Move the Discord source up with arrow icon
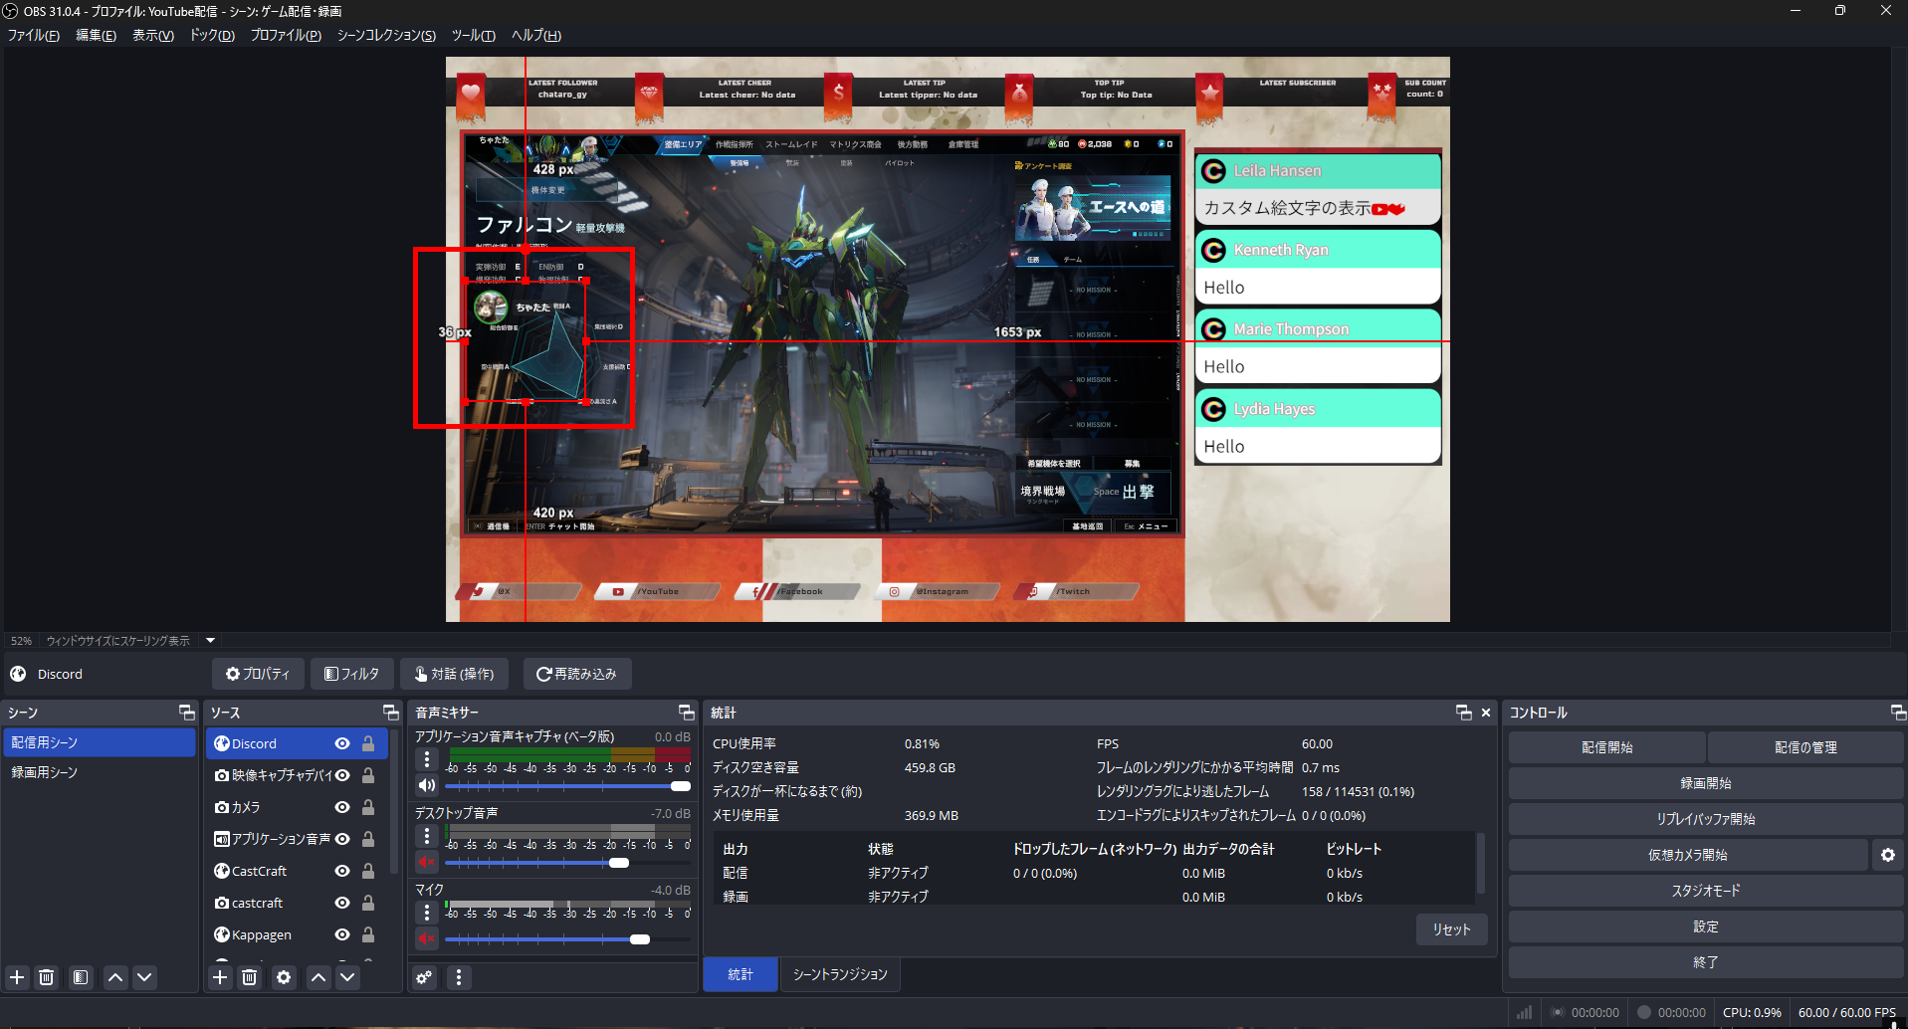 coord(318,977)
